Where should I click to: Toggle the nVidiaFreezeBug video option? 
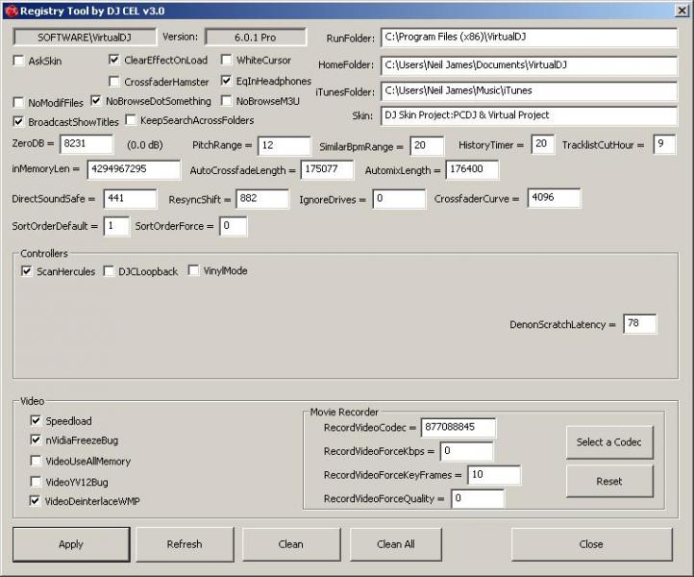[x=36, y=440]
